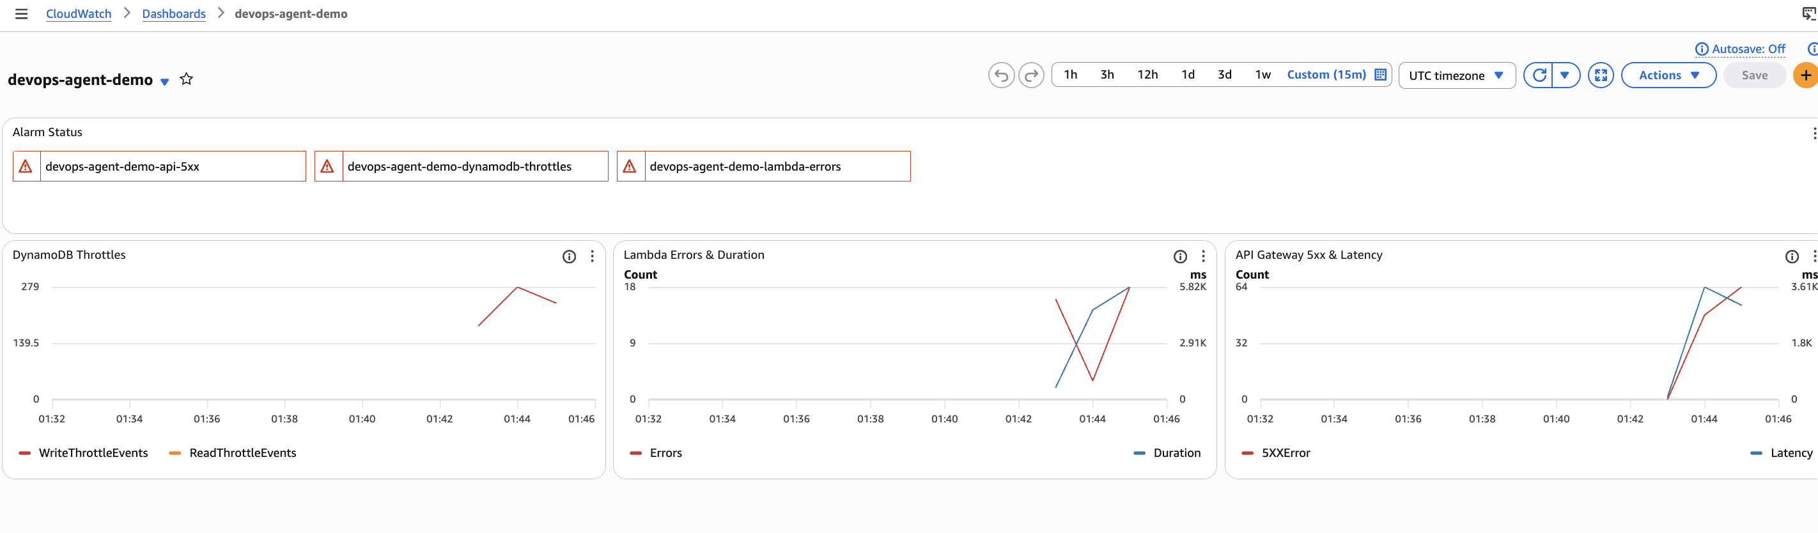This screenshot has width=1818, height=533.
Task: Open the Custom (15m) time range picker
Action: 1326,75
